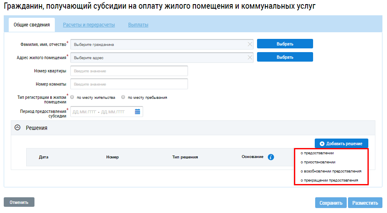Viewport: 387px width, 213px height.
Task: Choose о возобновлении предоставления option
Action: pos(331,171)
